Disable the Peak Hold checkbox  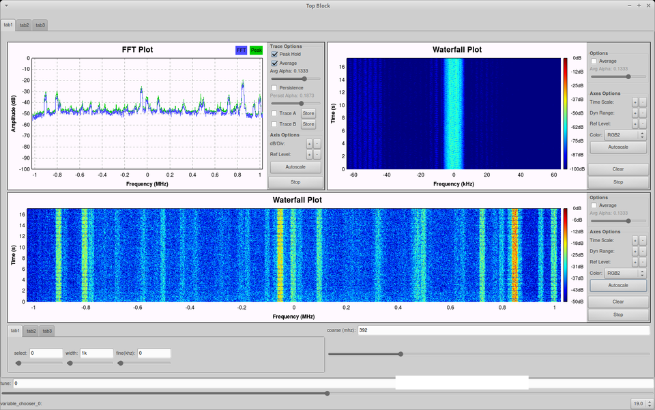(275, 54)
